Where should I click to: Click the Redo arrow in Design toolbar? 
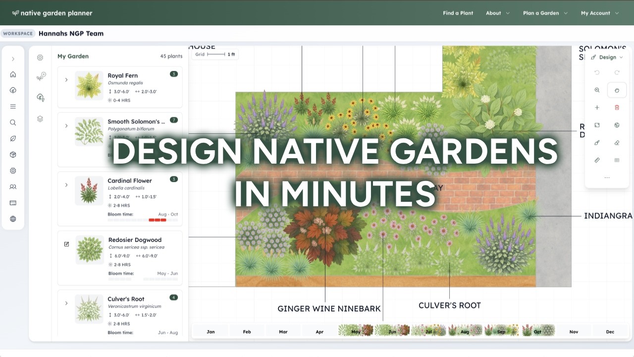(617, 72)
